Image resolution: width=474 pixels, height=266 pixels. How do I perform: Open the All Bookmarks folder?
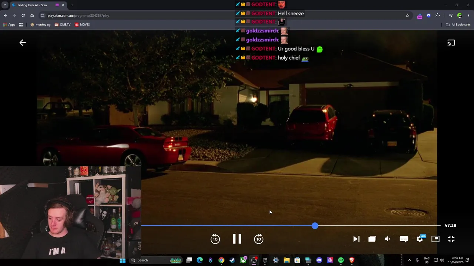pyautogui.click(x=458, y=24)
